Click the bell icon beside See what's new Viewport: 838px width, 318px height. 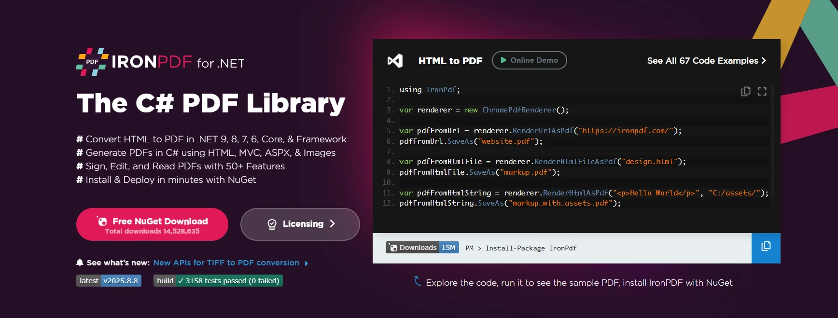pyautogui.click(x=80, y=263)
